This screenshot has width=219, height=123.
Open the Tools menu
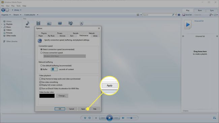[19, 6]
